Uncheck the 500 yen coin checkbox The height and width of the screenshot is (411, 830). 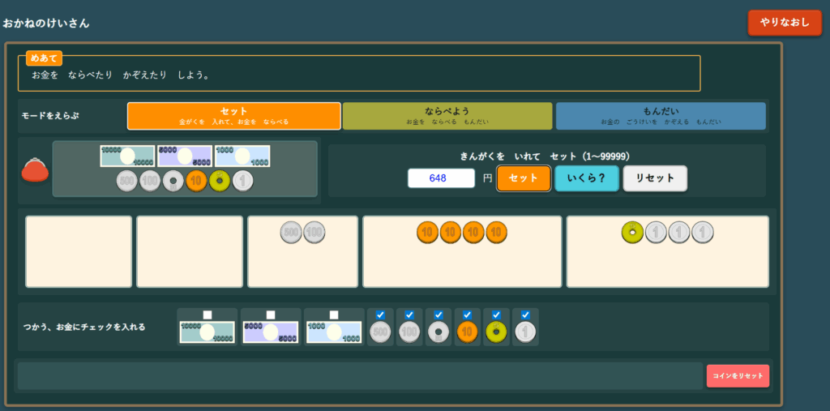380,315
